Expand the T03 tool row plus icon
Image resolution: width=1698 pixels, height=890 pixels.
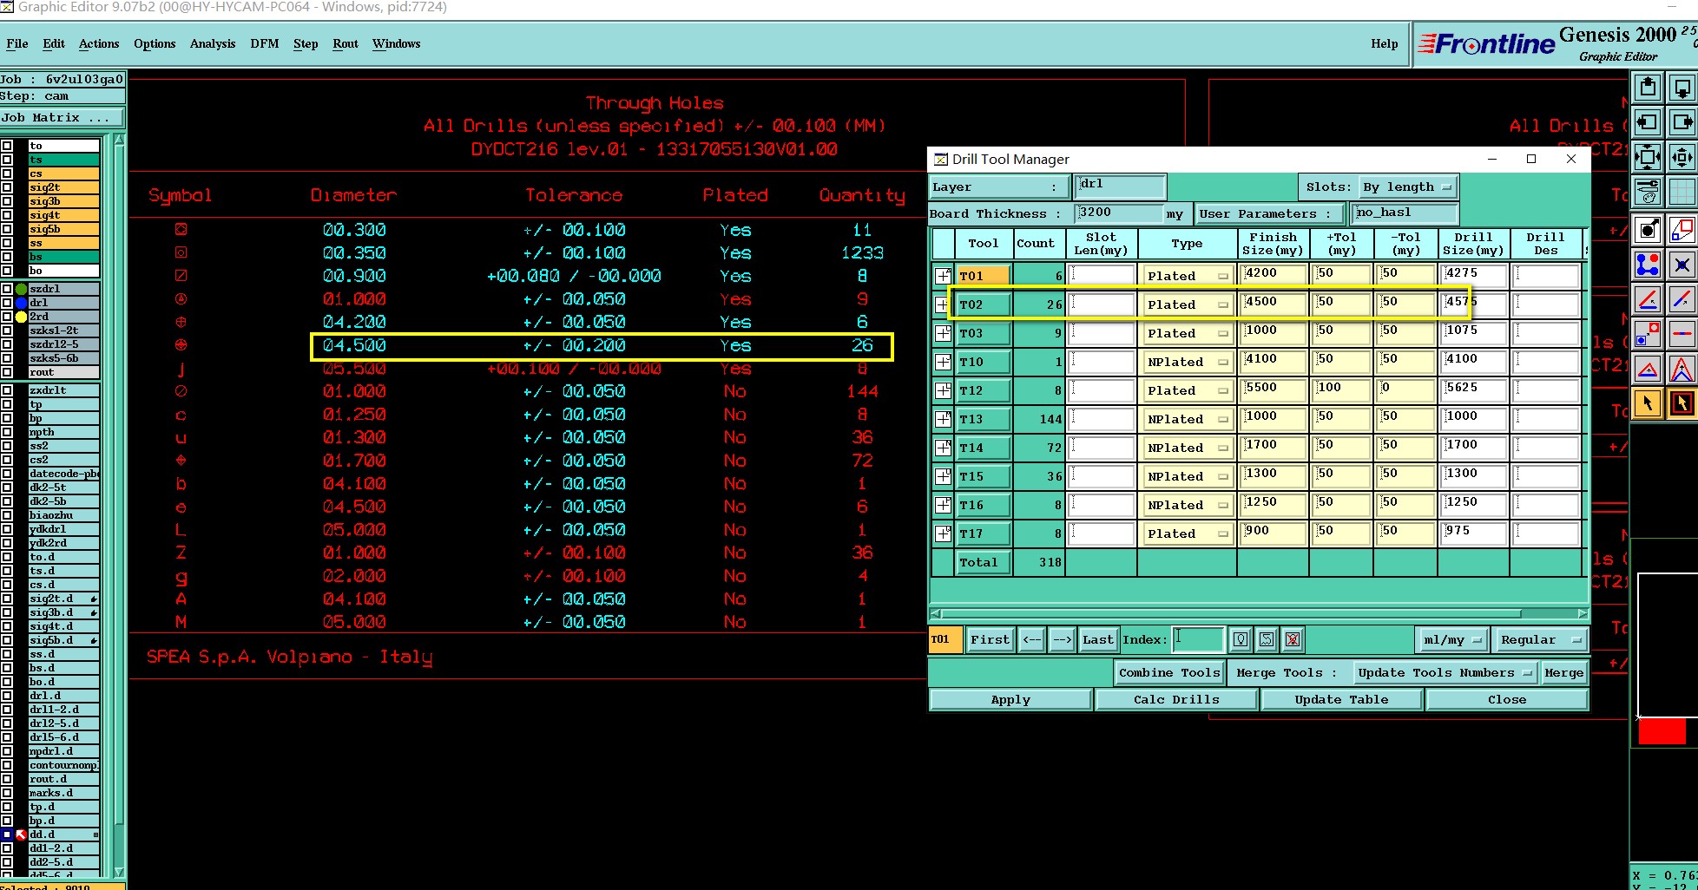pyautogui.click(x=943, y=333)
